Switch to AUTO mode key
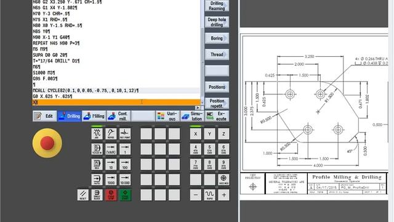 (x=97, y=179)
